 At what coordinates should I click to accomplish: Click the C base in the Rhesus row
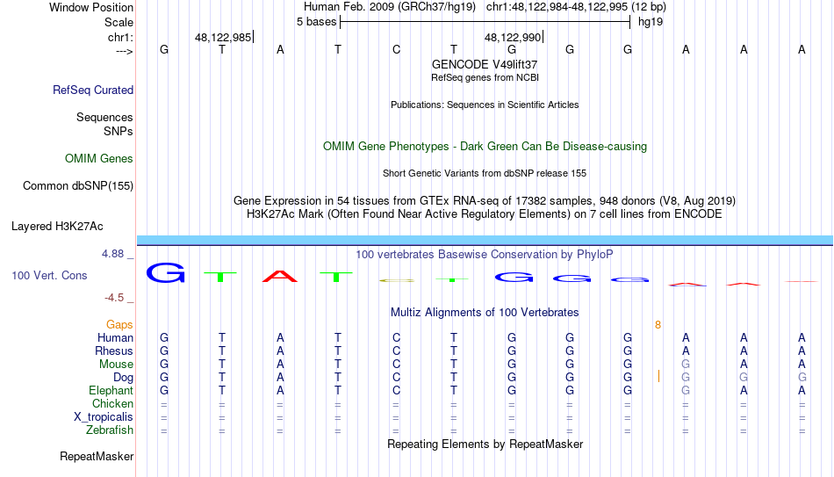(396, 351)
